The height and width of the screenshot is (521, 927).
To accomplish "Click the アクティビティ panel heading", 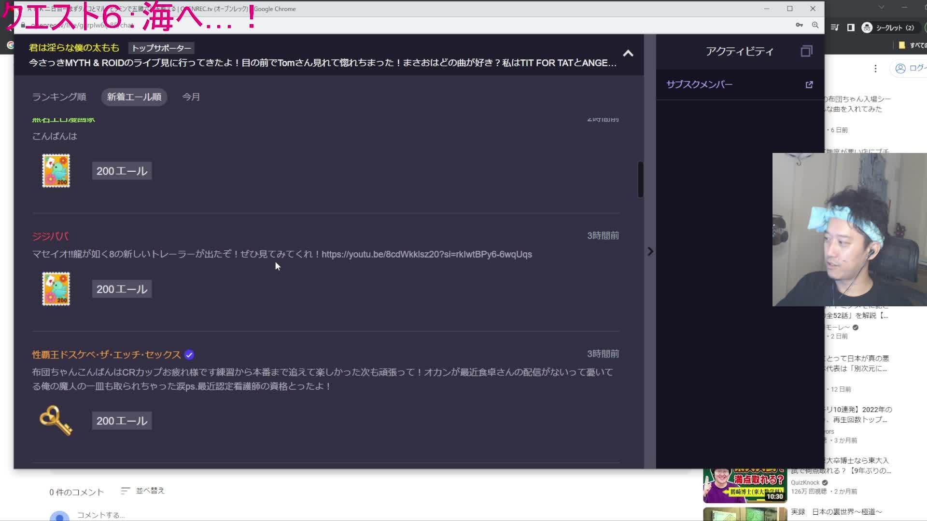I will tap(740, 51).
